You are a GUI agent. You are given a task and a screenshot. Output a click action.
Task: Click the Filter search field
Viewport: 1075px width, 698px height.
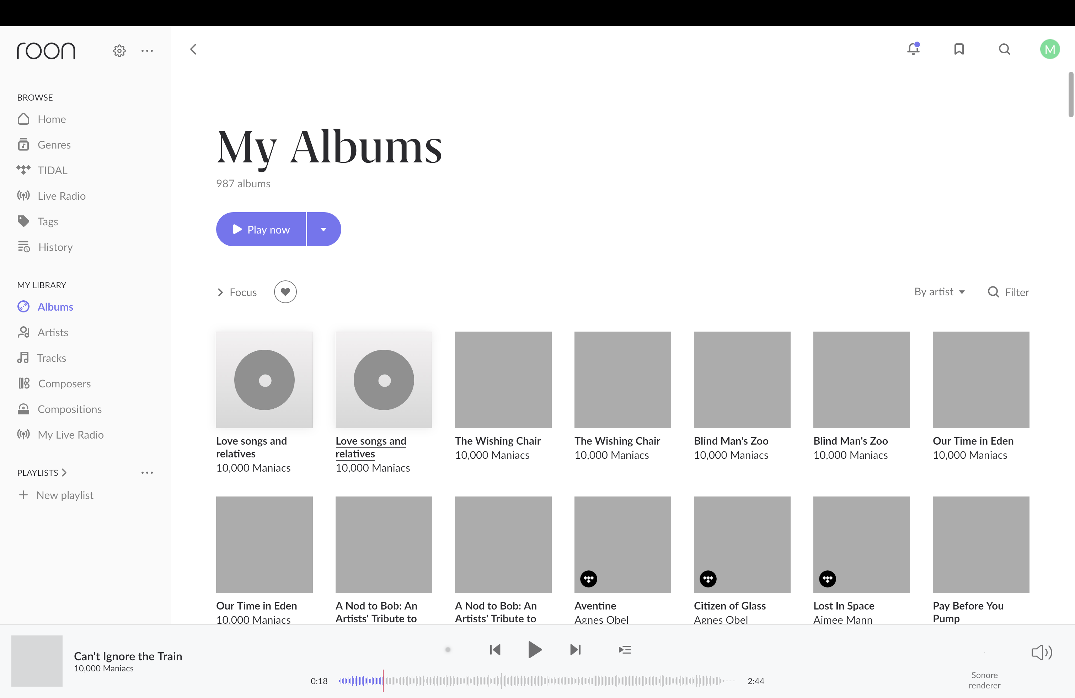point(1008,292)
